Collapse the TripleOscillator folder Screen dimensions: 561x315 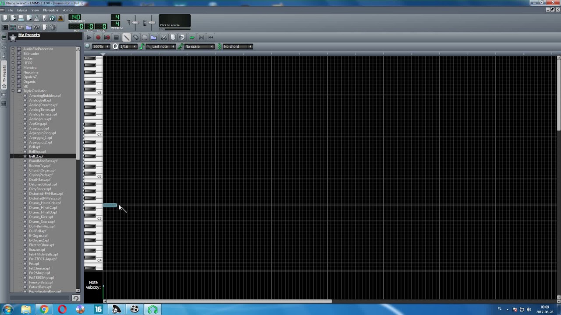click(13, 91)
